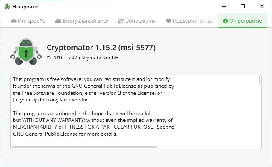Click the license text vertical scrollbar thumb

[259, 80]
